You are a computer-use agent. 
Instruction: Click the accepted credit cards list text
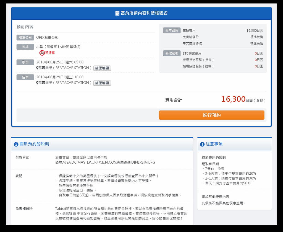click(105, 162)
